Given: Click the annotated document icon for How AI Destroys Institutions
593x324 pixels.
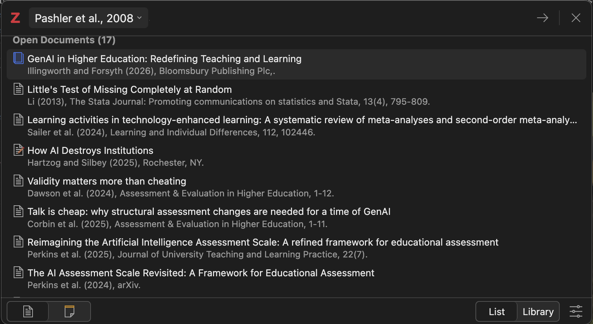Looking at the screenshot, I should tap(18, 150).
